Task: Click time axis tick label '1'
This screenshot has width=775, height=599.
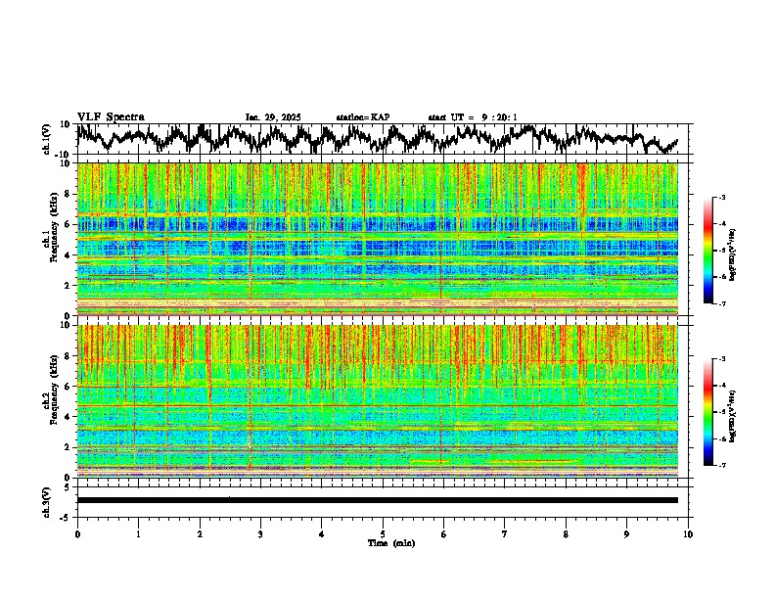Action: (x=138, y=534)
